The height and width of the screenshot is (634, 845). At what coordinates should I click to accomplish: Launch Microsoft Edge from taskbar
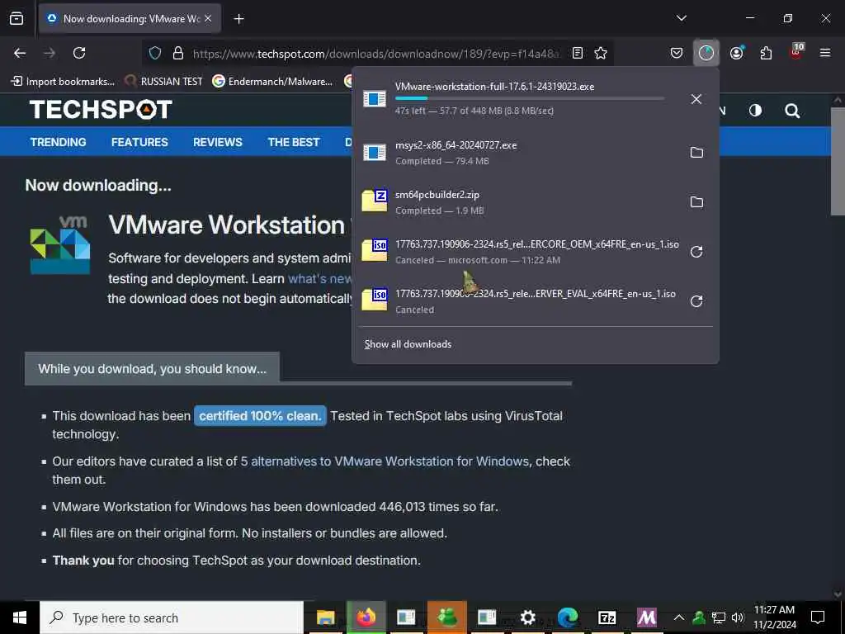(568, 617)
